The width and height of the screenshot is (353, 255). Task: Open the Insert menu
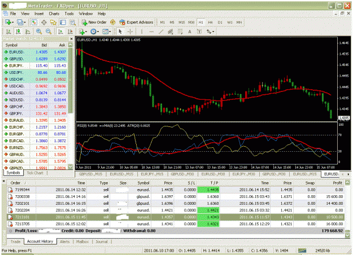[39, 14]
